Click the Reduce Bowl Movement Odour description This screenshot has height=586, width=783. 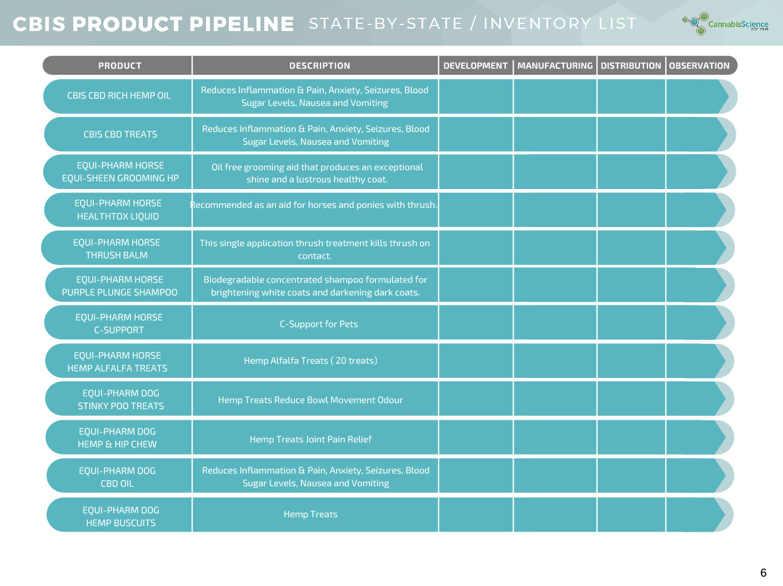click(x=310, y=400)
